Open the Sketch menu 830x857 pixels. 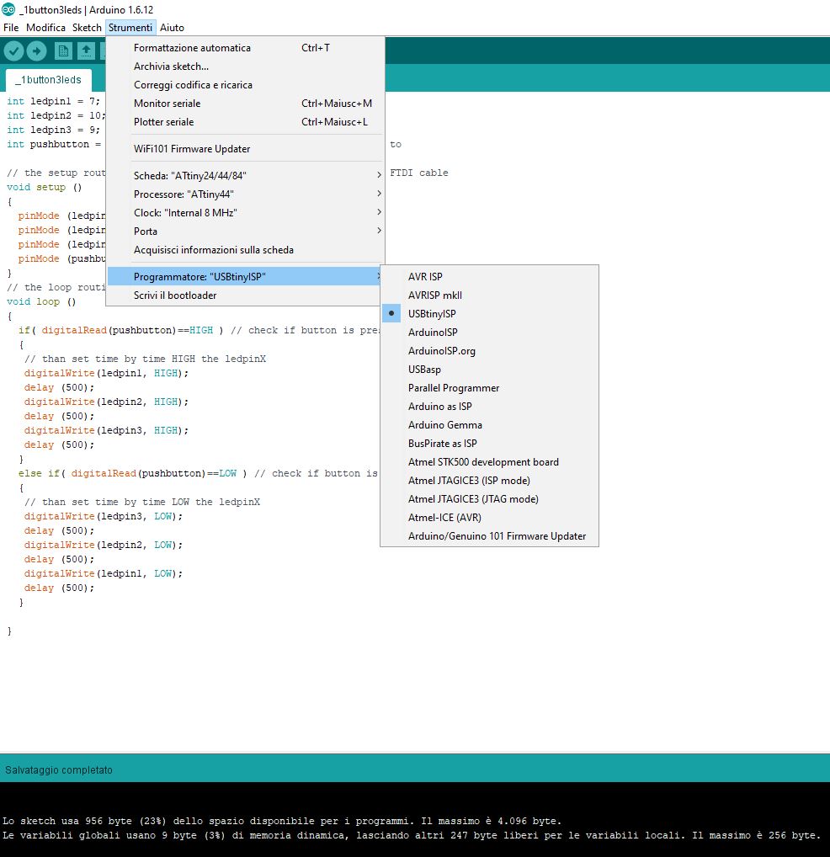pos(87,27)
